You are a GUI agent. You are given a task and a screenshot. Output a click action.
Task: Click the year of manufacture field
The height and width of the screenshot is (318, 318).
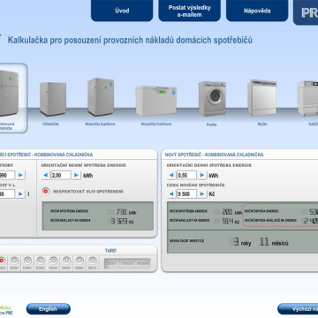point(7,176)
